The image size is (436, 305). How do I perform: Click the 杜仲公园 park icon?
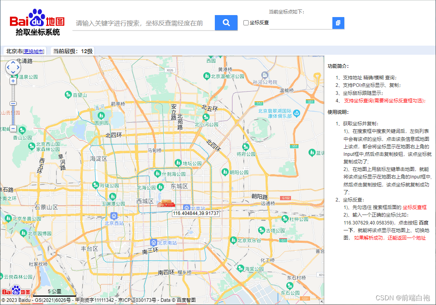click(x=285, y=219)
